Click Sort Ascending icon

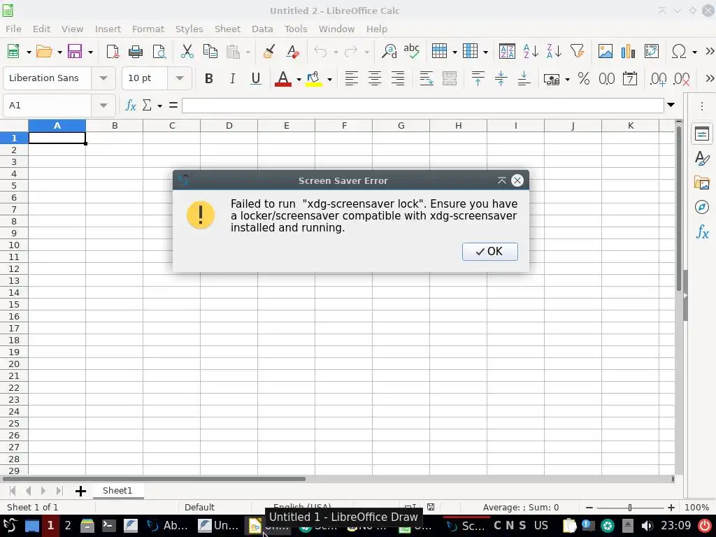[x=531, y=52]
